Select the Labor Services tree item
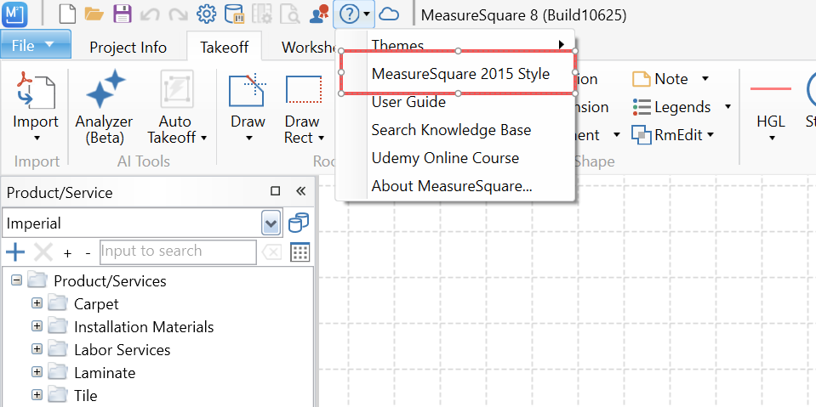The image size is (816, 407). 123,350
